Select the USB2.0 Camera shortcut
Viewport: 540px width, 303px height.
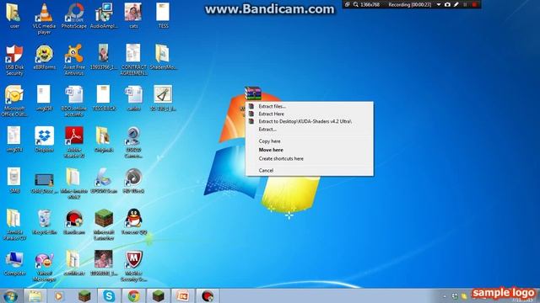pos(133,142)
